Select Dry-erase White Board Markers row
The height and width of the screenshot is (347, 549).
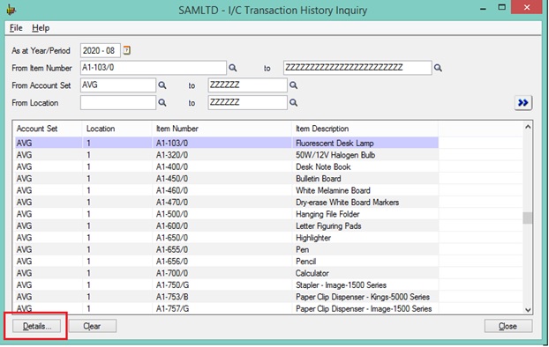pyautogui.click(x=227, y=203)
